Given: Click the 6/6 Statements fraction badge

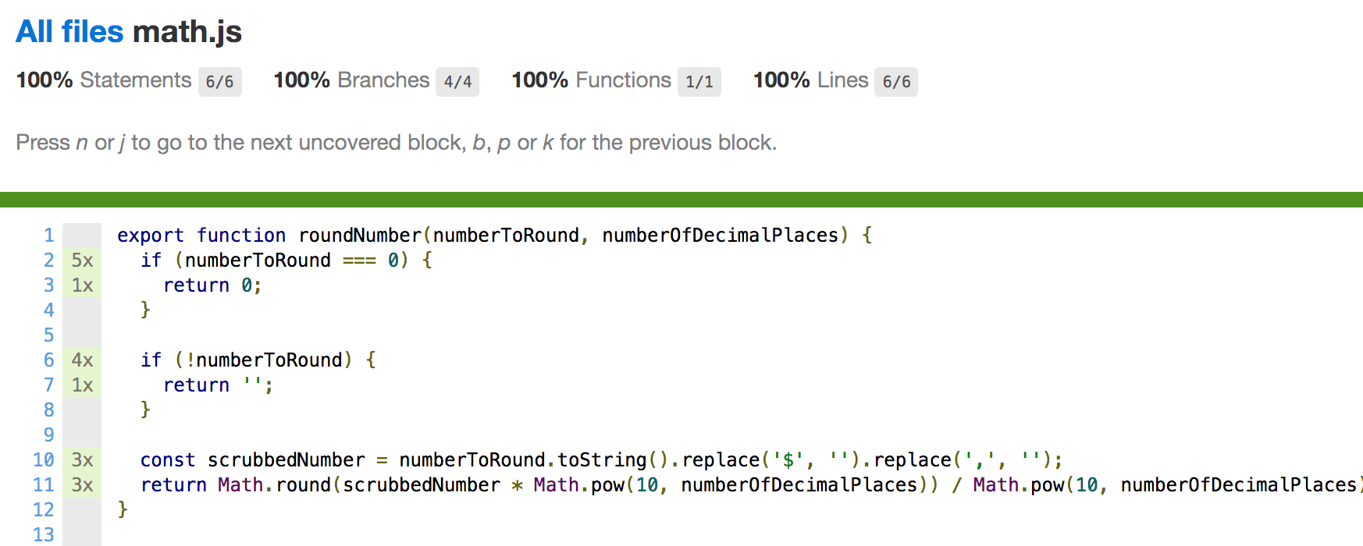Looking at the screenshot, I should 219,82.
